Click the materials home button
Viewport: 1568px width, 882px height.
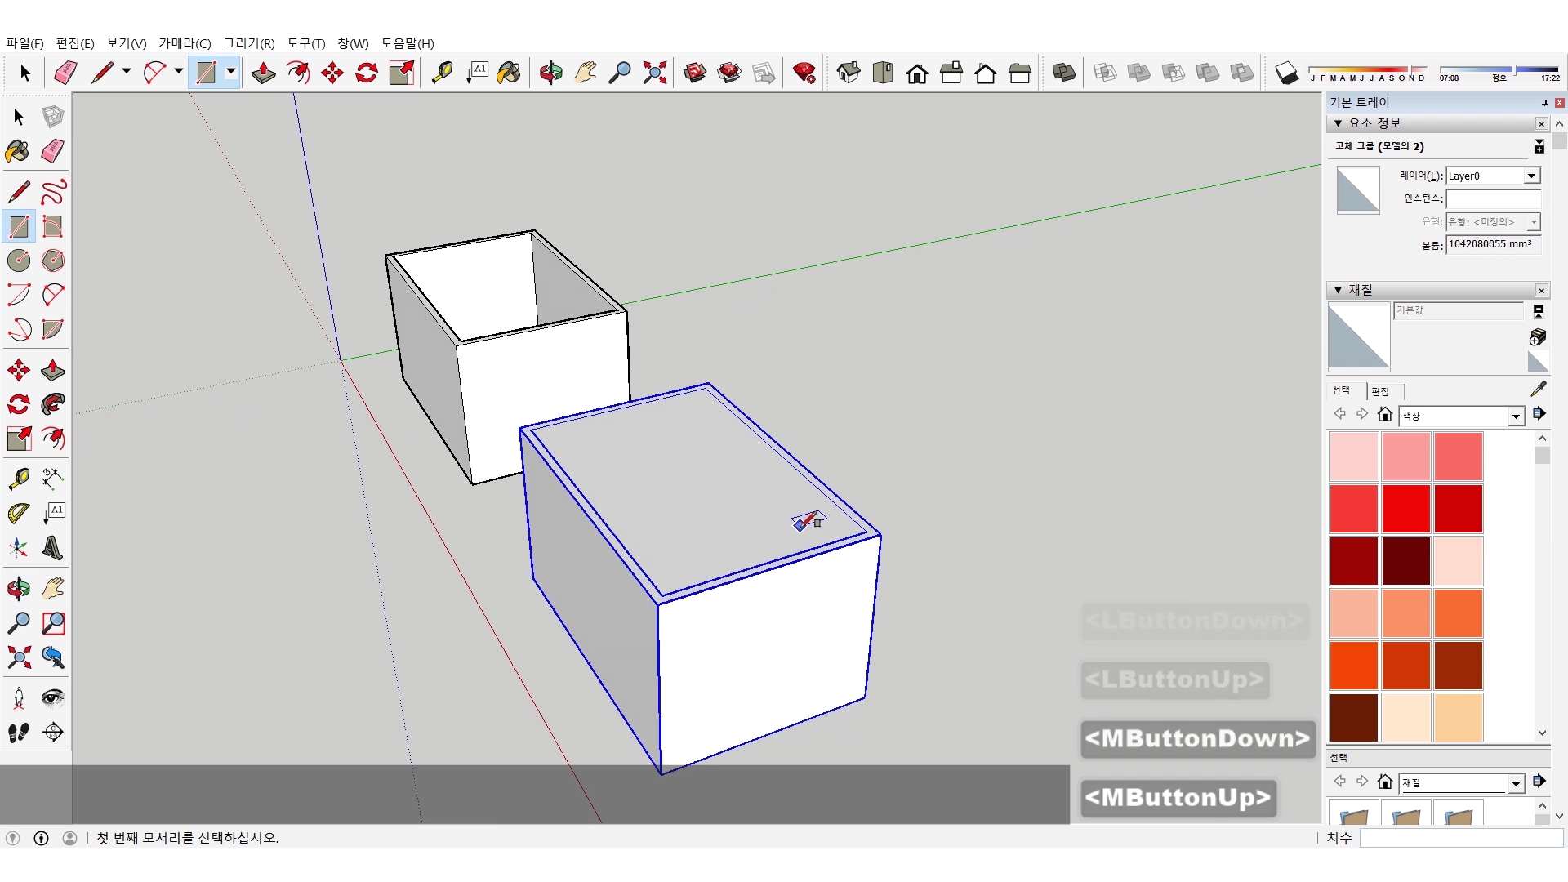[x=1385, y=414]
